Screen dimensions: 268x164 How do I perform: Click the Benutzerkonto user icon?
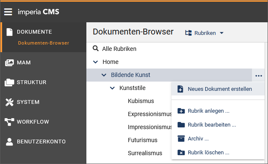[9, 142]
